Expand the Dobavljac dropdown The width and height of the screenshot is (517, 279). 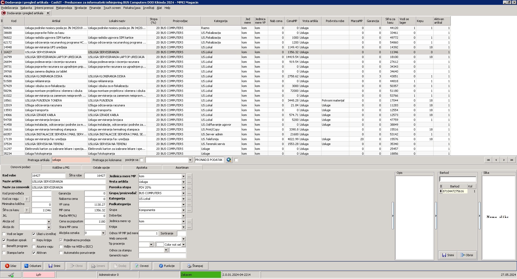pos(183,216)
